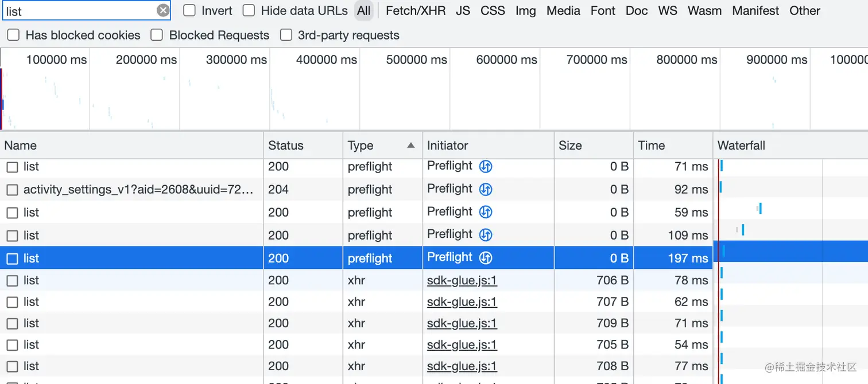This screenshot has height=384, width=868.
Task: Click preflight icon in the 59 ms row
Action: [486, 212]
